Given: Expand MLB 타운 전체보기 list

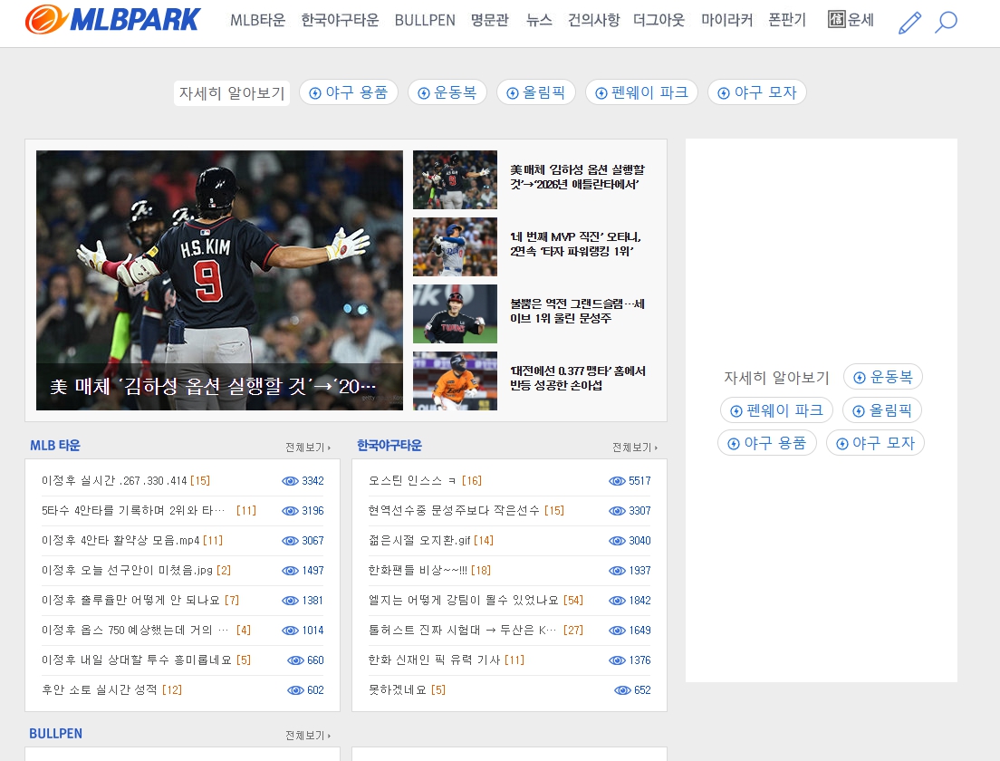Looking at the screenshot, I should [308, 448].
